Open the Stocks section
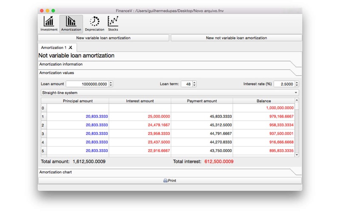This screenshot has height=212, width=340. point(113,24)
